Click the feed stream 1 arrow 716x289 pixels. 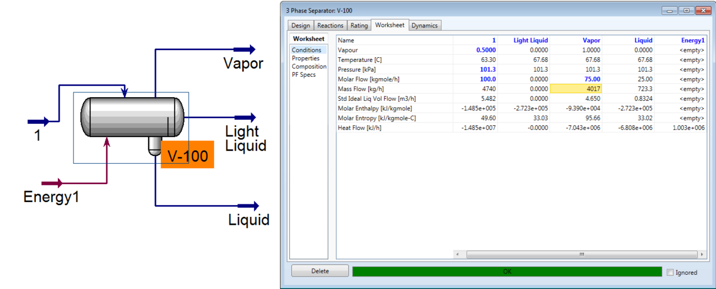(41, 122)
